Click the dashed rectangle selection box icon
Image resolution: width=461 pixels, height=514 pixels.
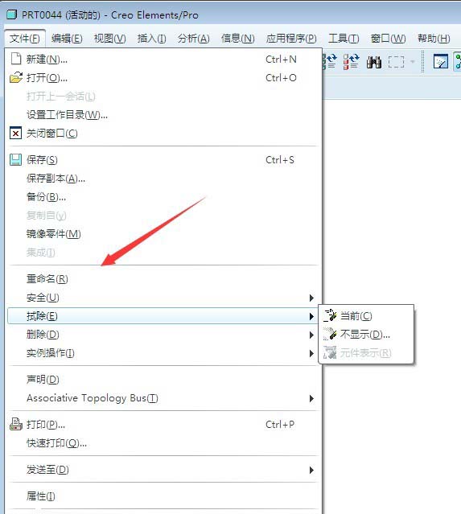click(396, 62)
